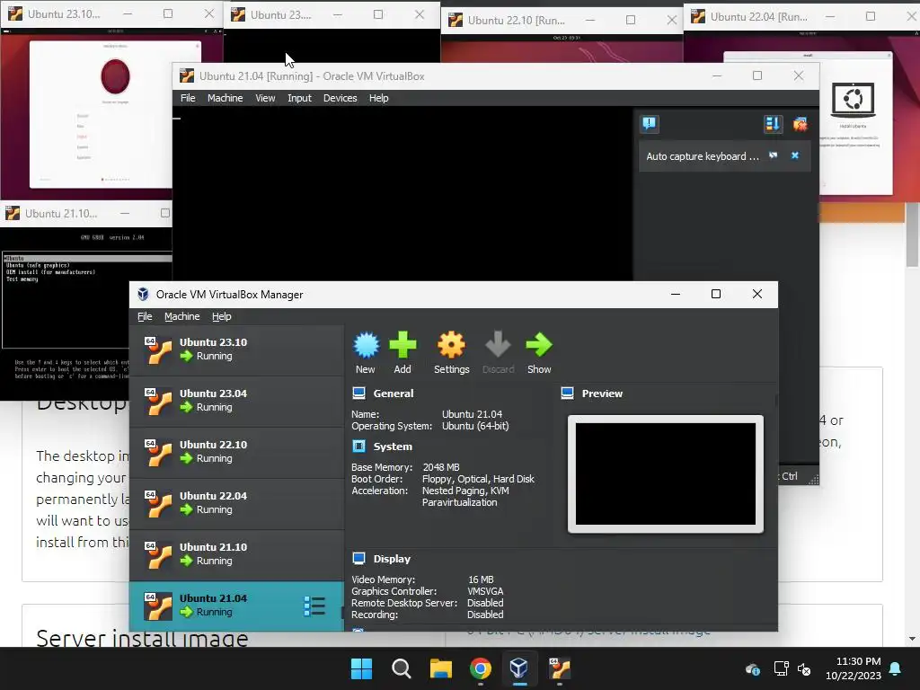Click notification center speech bubble icon

tap(649, 123)
